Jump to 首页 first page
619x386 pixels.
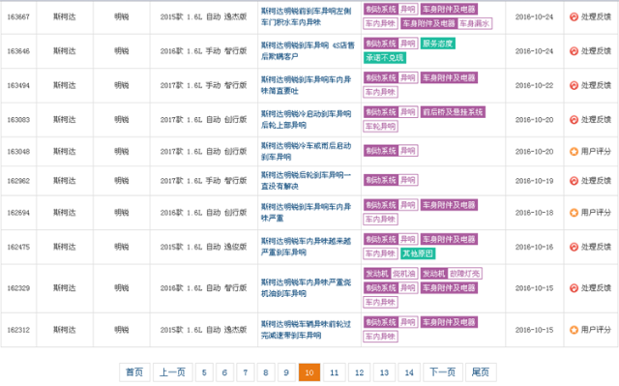(x=134, y=372)
